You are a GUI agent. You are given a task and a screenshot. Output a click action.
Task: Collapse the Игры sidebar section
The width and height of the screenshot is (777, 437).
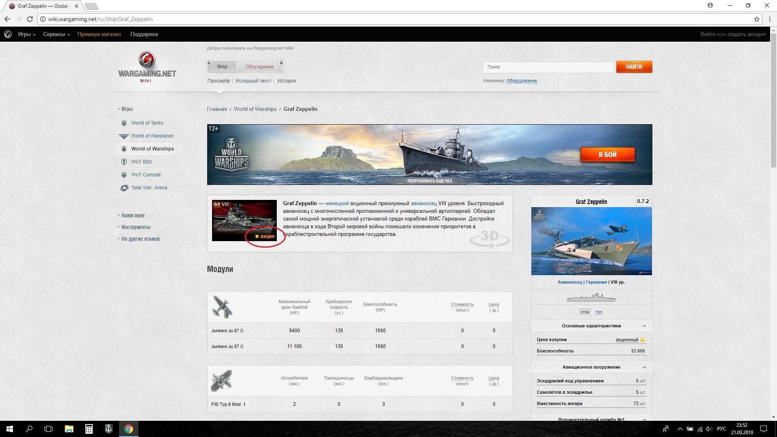tap(126, 109)
